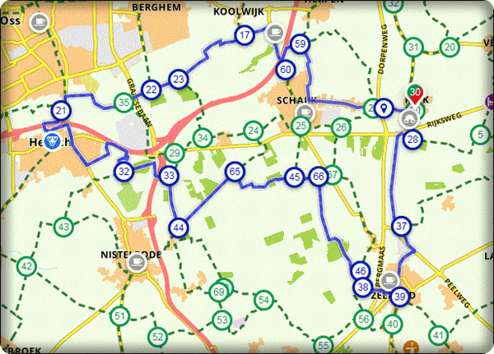The height and width of the screenshot is (354, 494).
Task: Select the café icon in Schaijk
Action: (x=305, y=109)
